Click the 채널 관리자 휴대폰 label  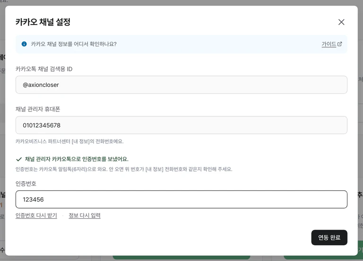tap(38, 109)
